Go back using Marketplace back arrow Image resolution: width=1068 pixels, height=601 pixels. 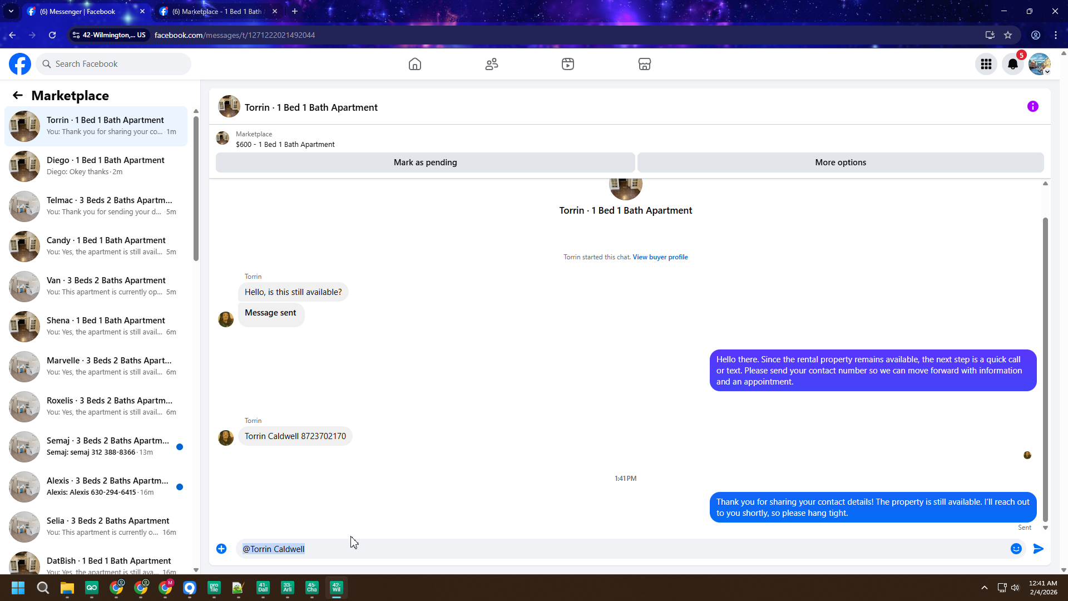(x=18, y=95)
